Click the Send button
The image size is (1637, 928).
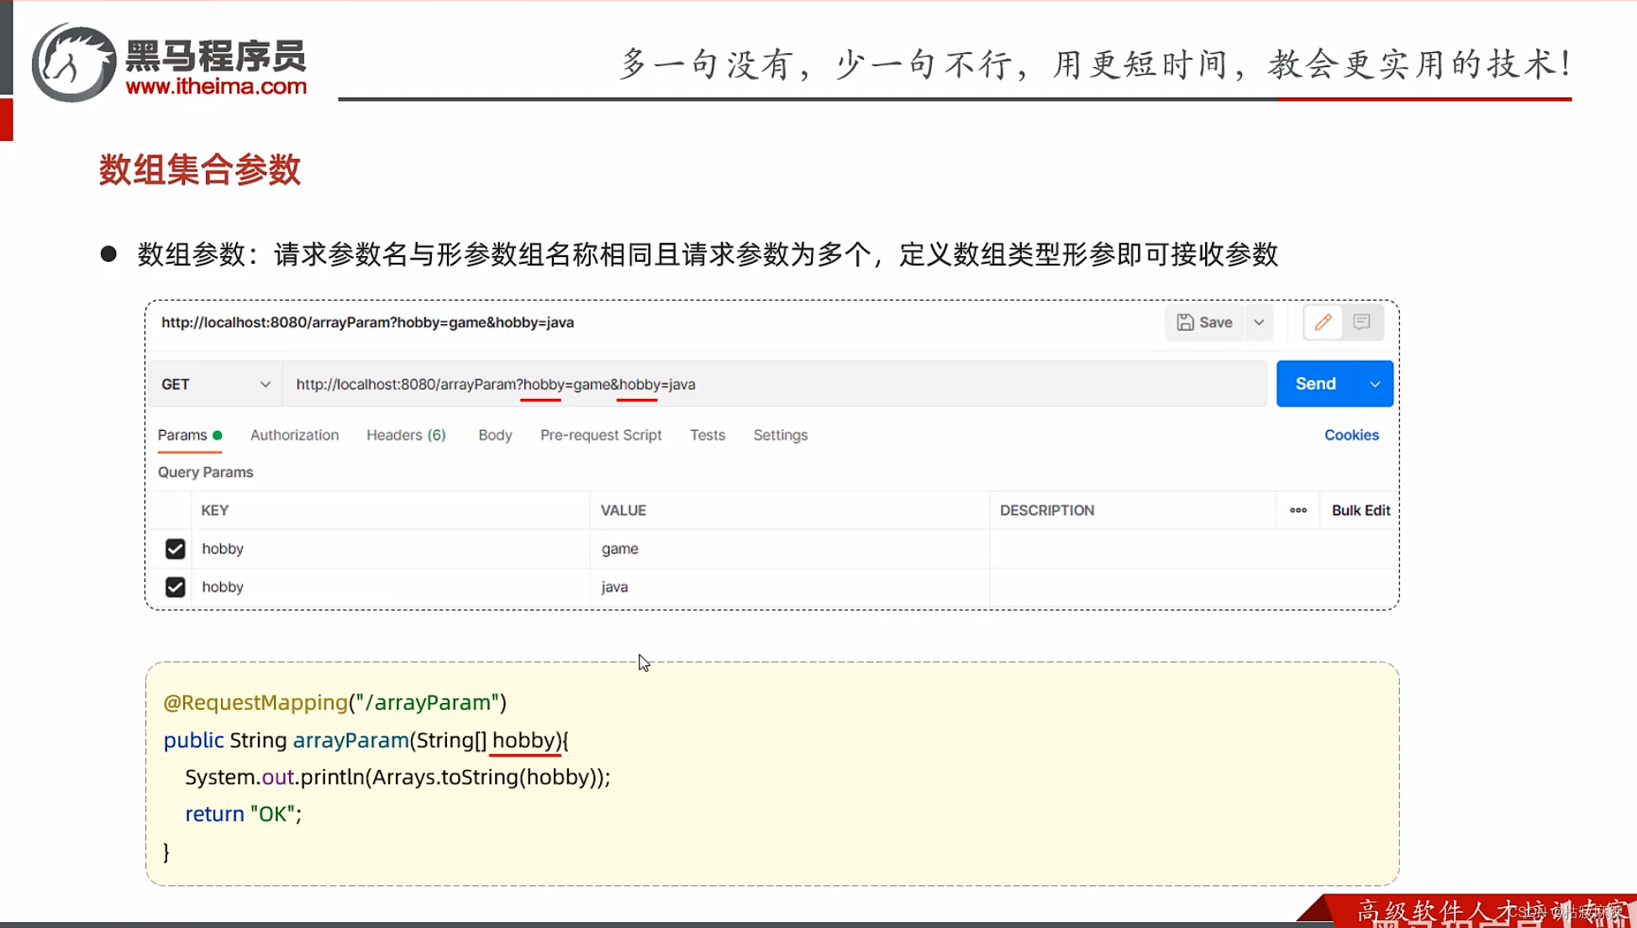point(1315,384)
